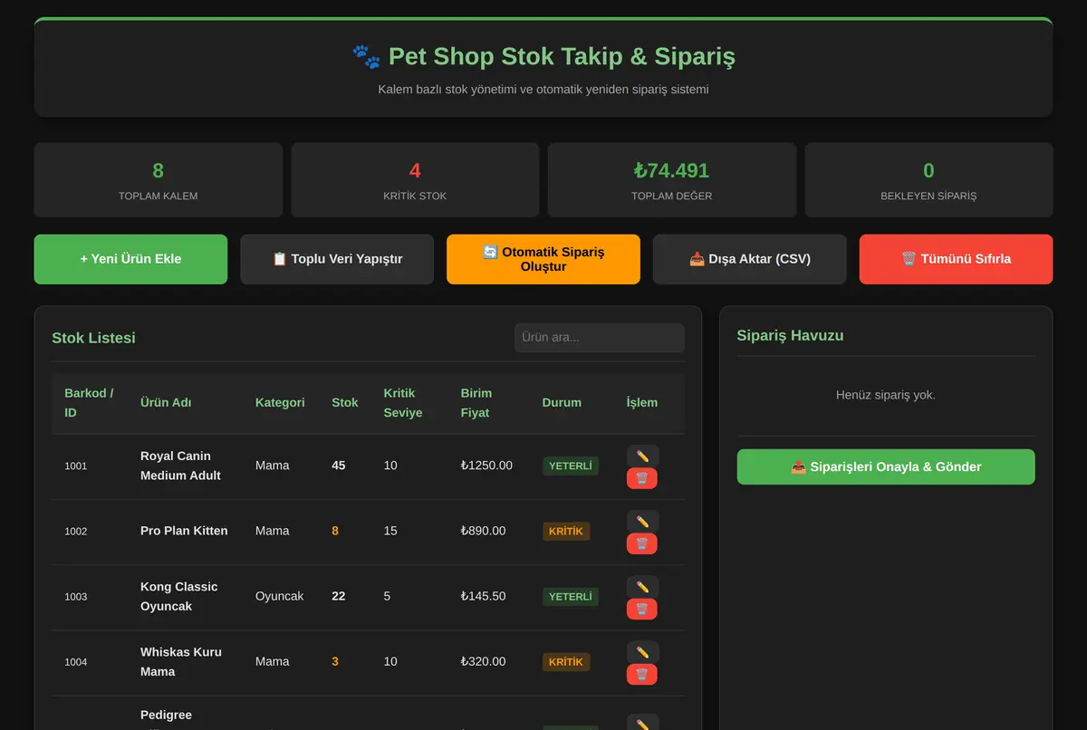Click price ₺320.00
1087x730 pixels.
point(483,661)
